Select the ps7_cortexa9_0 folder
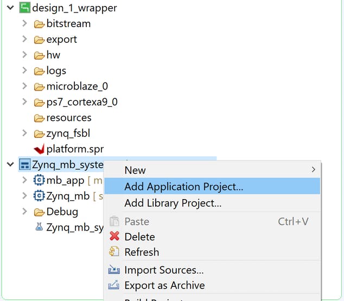Image resolution: width=344 pixels, height=301 pixels. (x=81, y=102)
